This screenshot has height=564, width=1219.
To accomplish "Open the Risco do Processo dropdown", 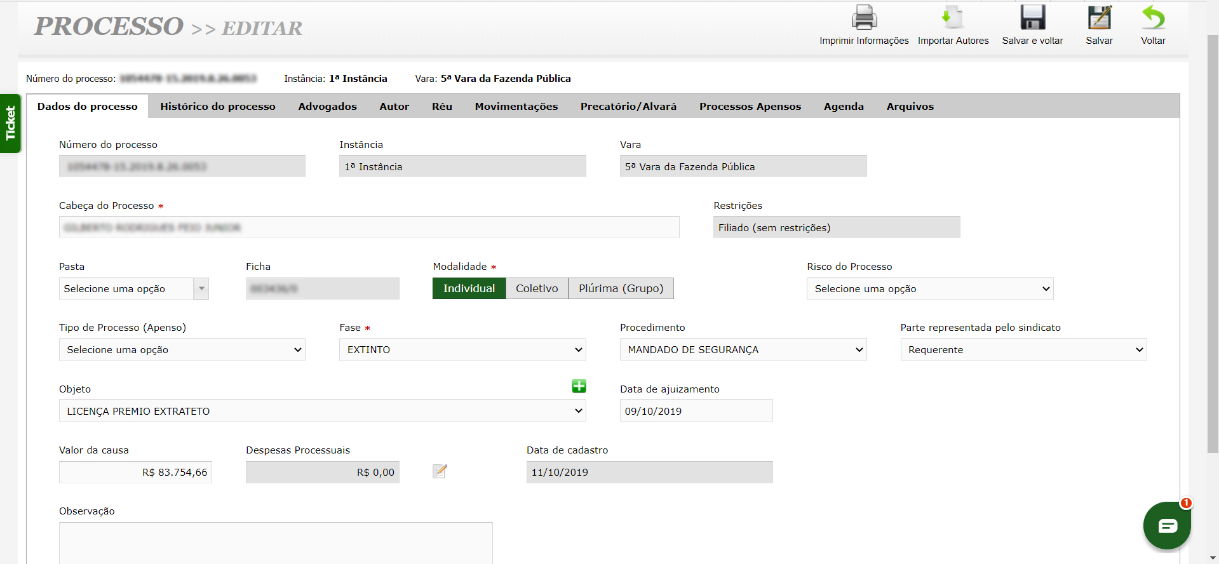I will click(929, 289).
